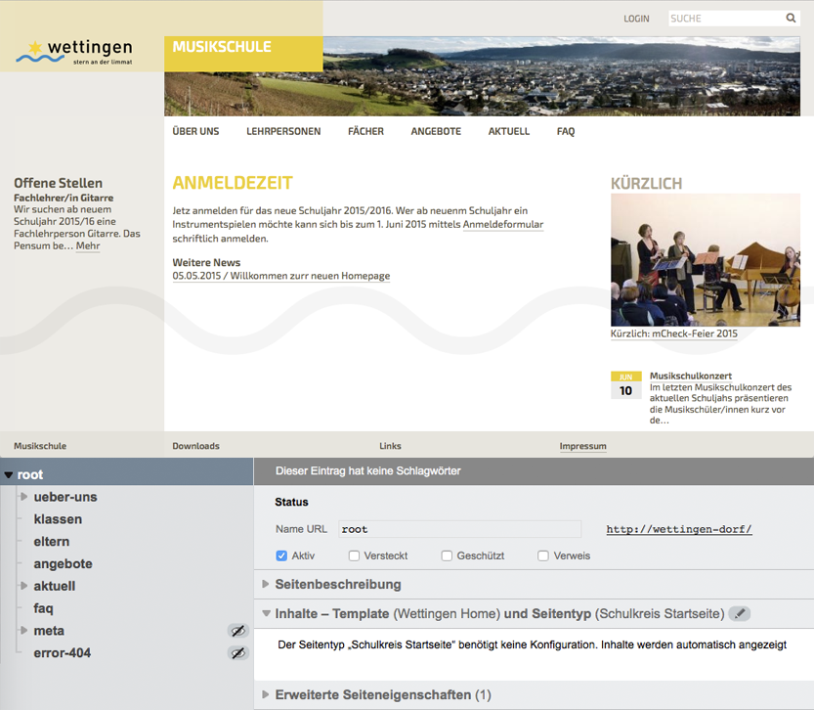Open the ÜBER UNS menu

point(195,131)
